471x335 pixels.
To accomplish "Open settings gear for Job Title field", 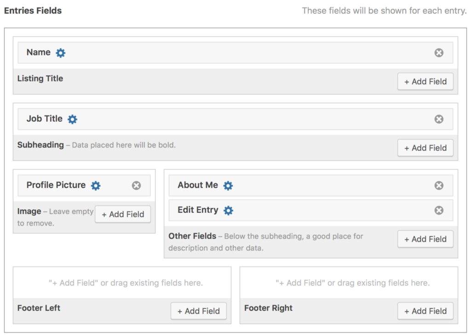I will point(72,119).
